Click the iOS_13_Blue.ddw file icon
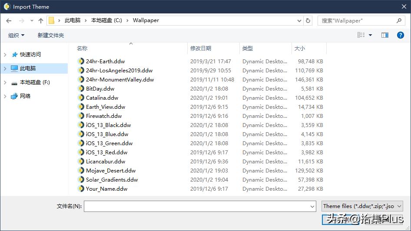 click(81, 134)
